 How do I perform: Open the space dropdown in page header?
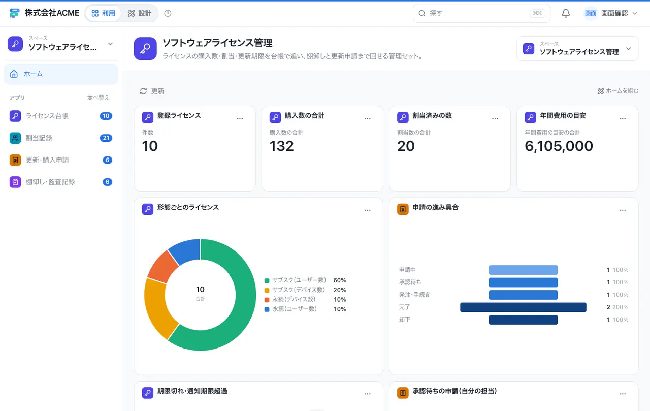[577, 49]
